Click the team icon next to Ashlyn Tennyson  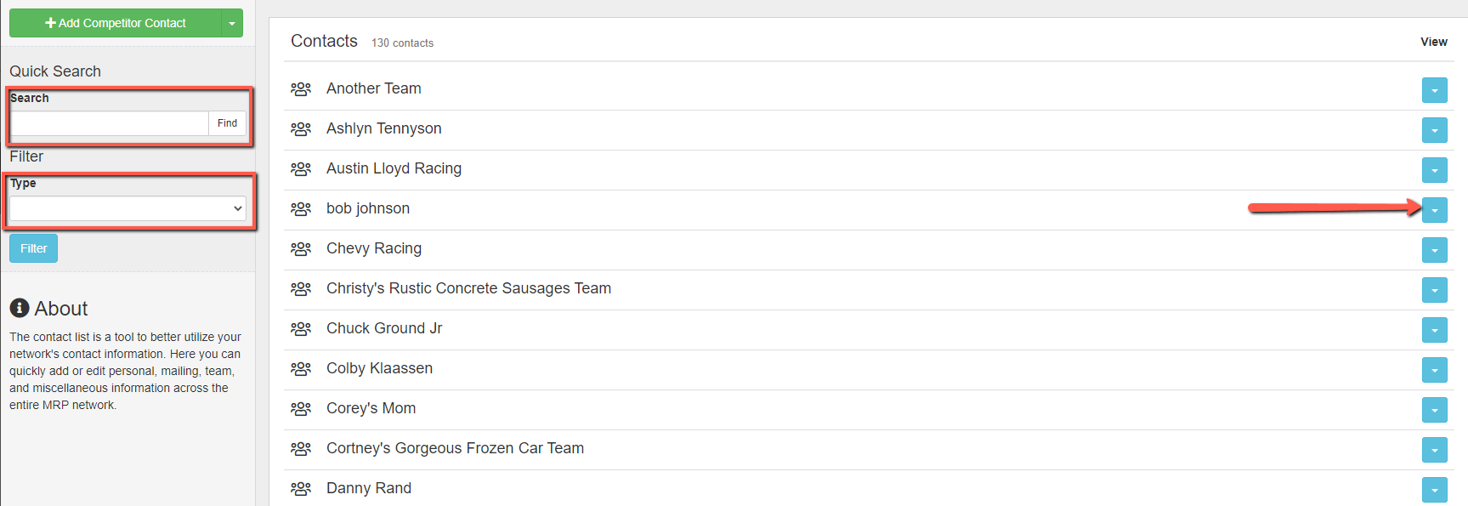click(301, 128)
